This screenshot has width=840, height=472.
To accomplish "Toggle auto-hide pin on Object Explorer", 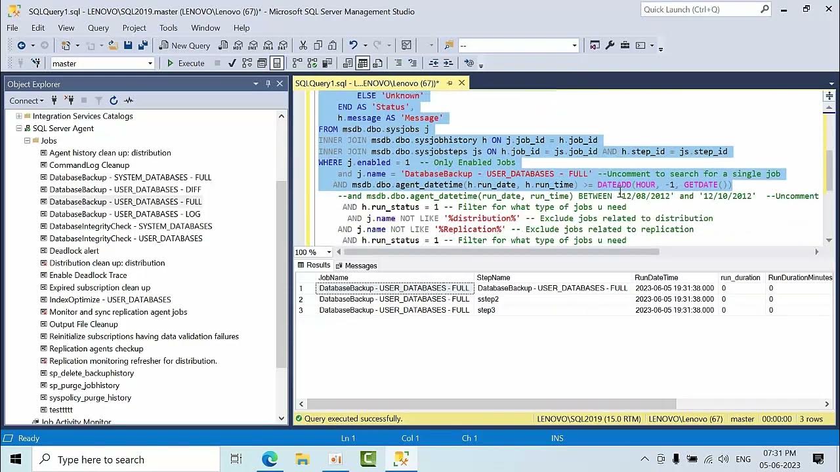I will click(268, 84).
